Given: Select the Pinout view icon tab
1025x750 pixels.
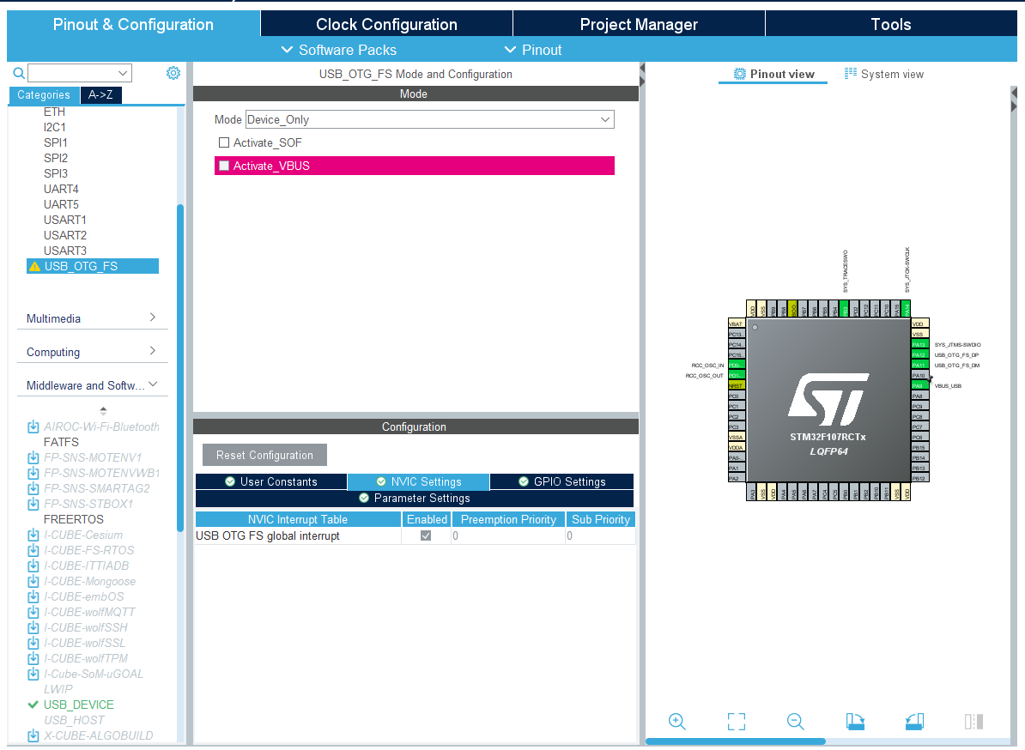Looking at the screenshot, I should pyautogui.click(x=772, y=74).
